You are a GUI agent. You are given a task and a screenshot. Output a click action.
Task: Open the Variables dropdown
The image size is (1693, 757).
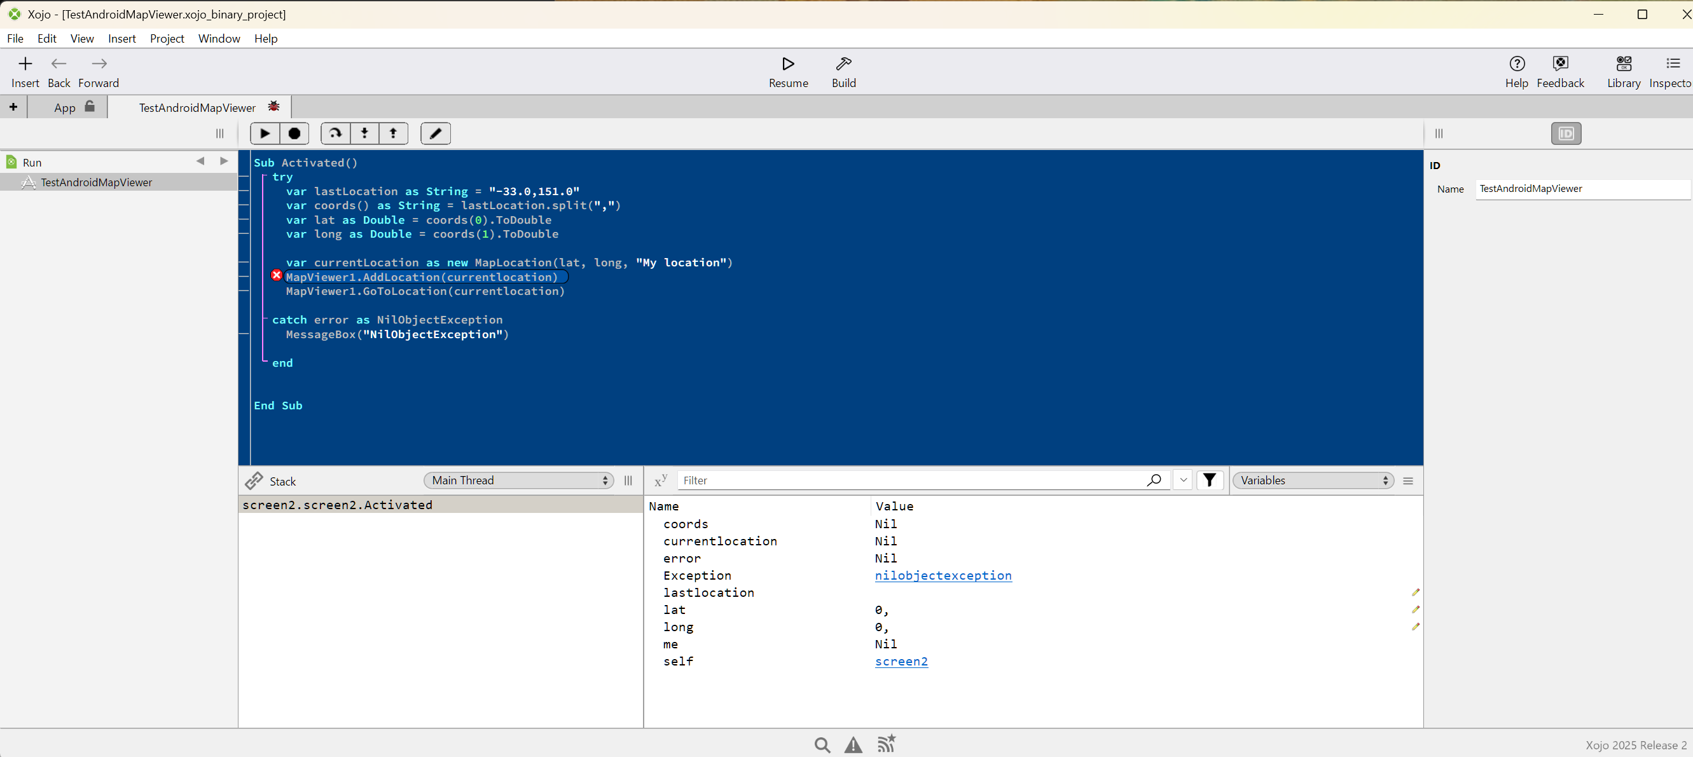coord(1313,480)
